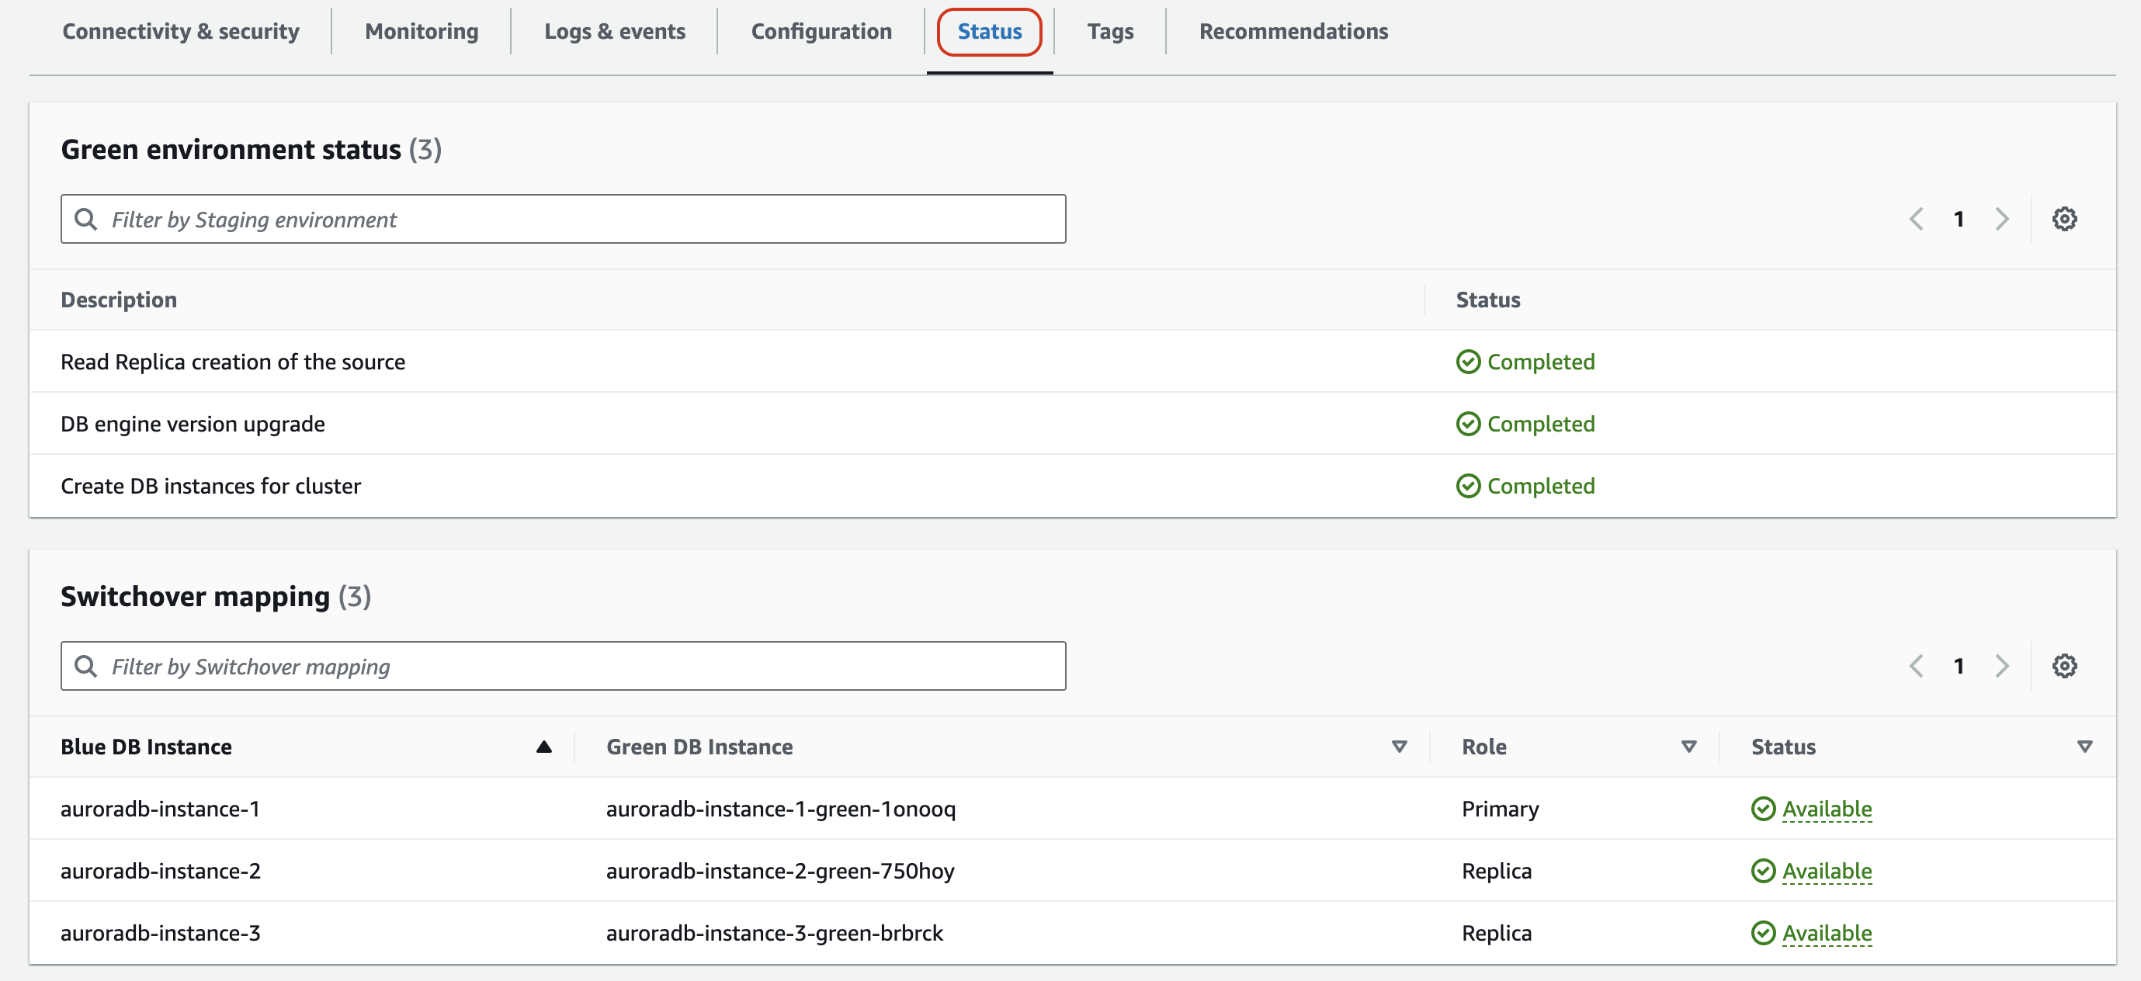
Task: Switch to the Connectivity & security tab
Action: [x=184, y=30]
